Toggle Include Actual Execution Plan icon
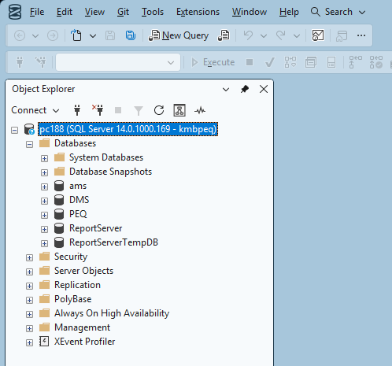392x366 pixels. coord(355,62)
